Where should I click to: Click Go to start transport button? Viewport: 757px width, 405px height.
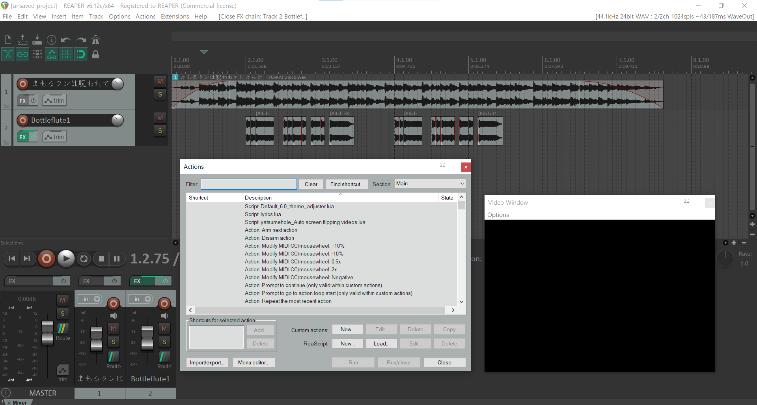(x=12, y=259)
